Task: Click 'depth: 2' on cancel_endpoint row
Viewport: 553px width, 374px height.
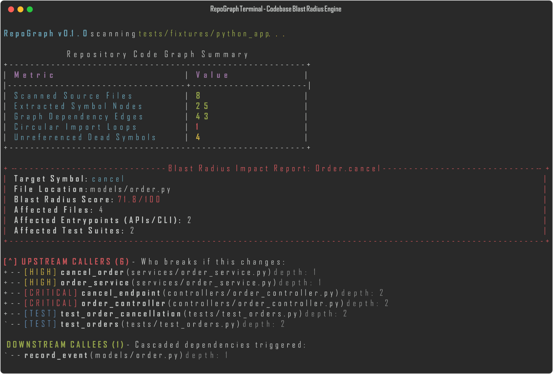Action: (363, 293)
